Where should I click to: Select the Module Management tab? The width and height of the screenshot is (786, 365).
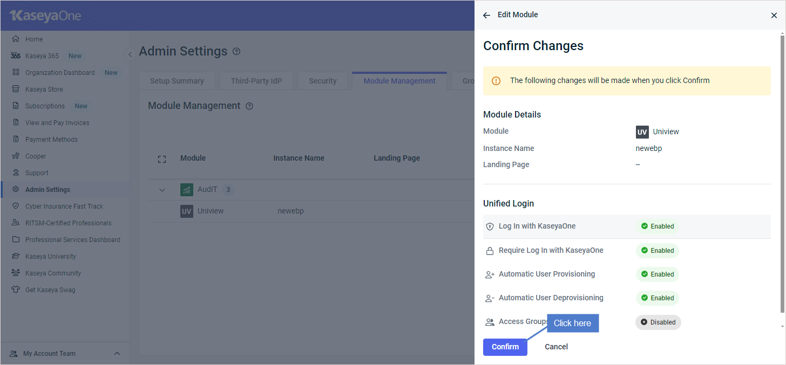click(399, 81)
